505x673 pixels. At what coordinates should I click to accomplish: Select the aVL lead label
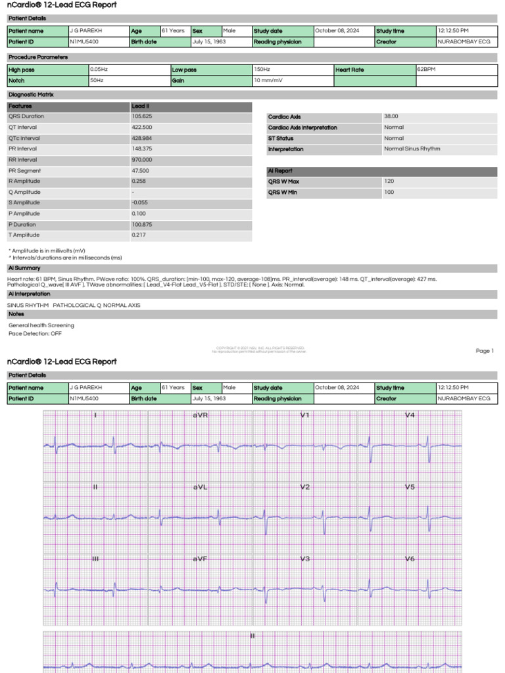click(200, 487)
